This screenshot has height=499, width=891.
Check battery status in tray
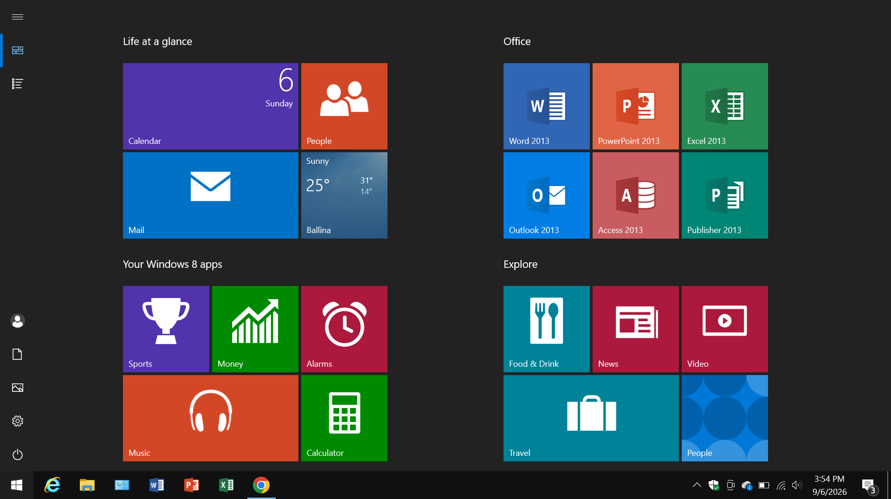point(764,485)
